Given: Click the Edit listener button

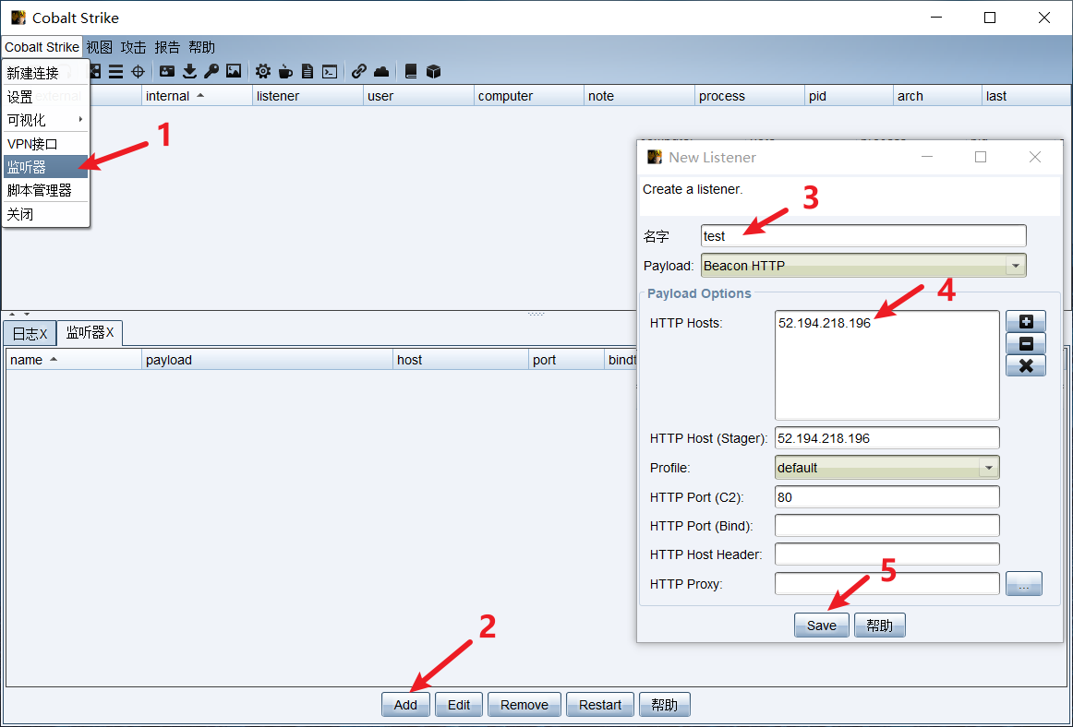Looking at the screenshot, I should coord(459,705).
